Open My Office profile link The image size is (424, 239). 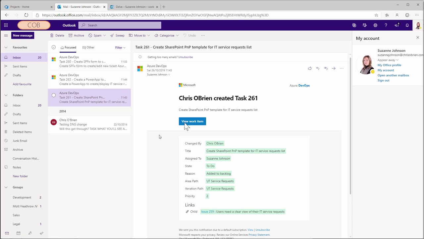(389, 65)
